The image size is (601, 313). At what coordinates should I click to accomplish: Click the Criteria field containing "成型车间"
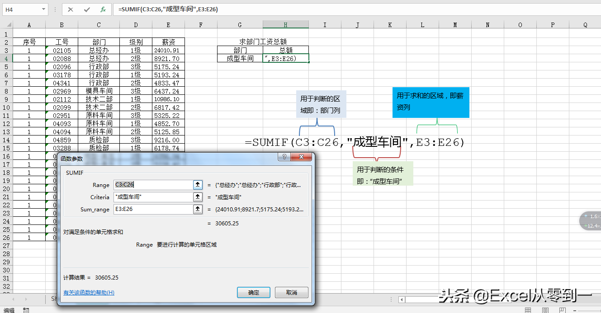tap(153, 197)
